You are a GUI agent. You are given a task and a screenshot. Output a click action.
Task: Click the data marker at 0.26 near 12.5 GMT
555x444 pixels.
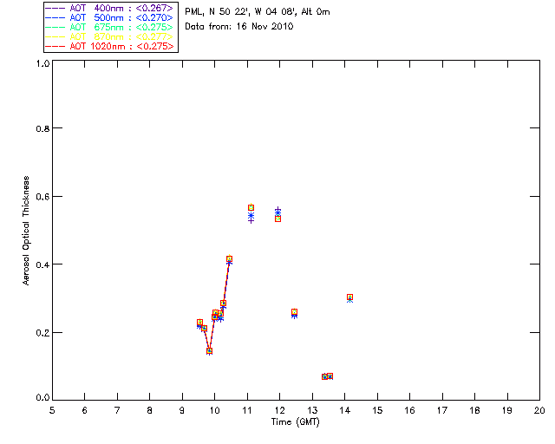pyautogui.click(x=294, y=312)
